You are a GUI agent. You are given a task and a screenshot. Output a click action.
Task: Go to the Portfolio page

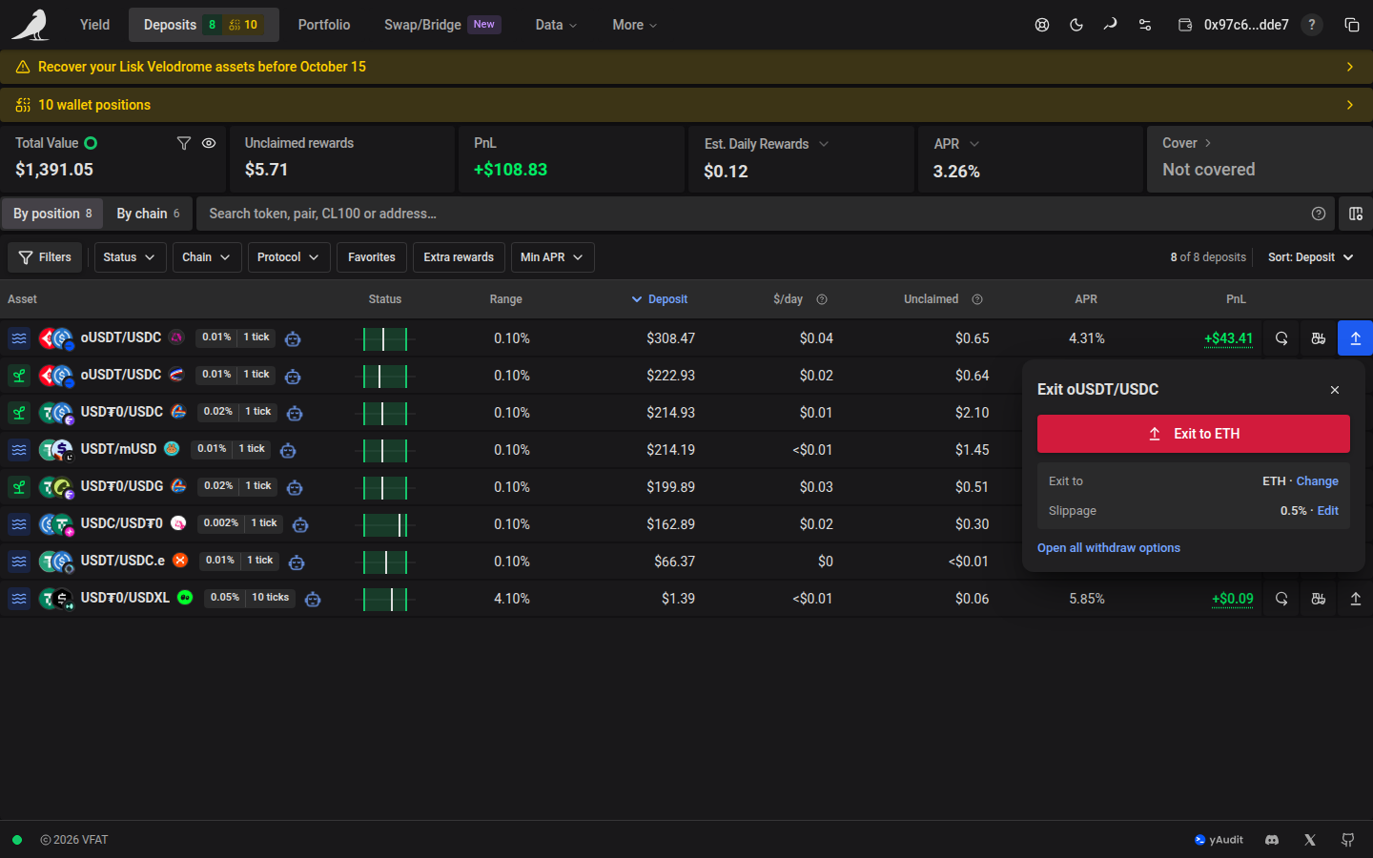pyautogui.click(x=324, y=25)
